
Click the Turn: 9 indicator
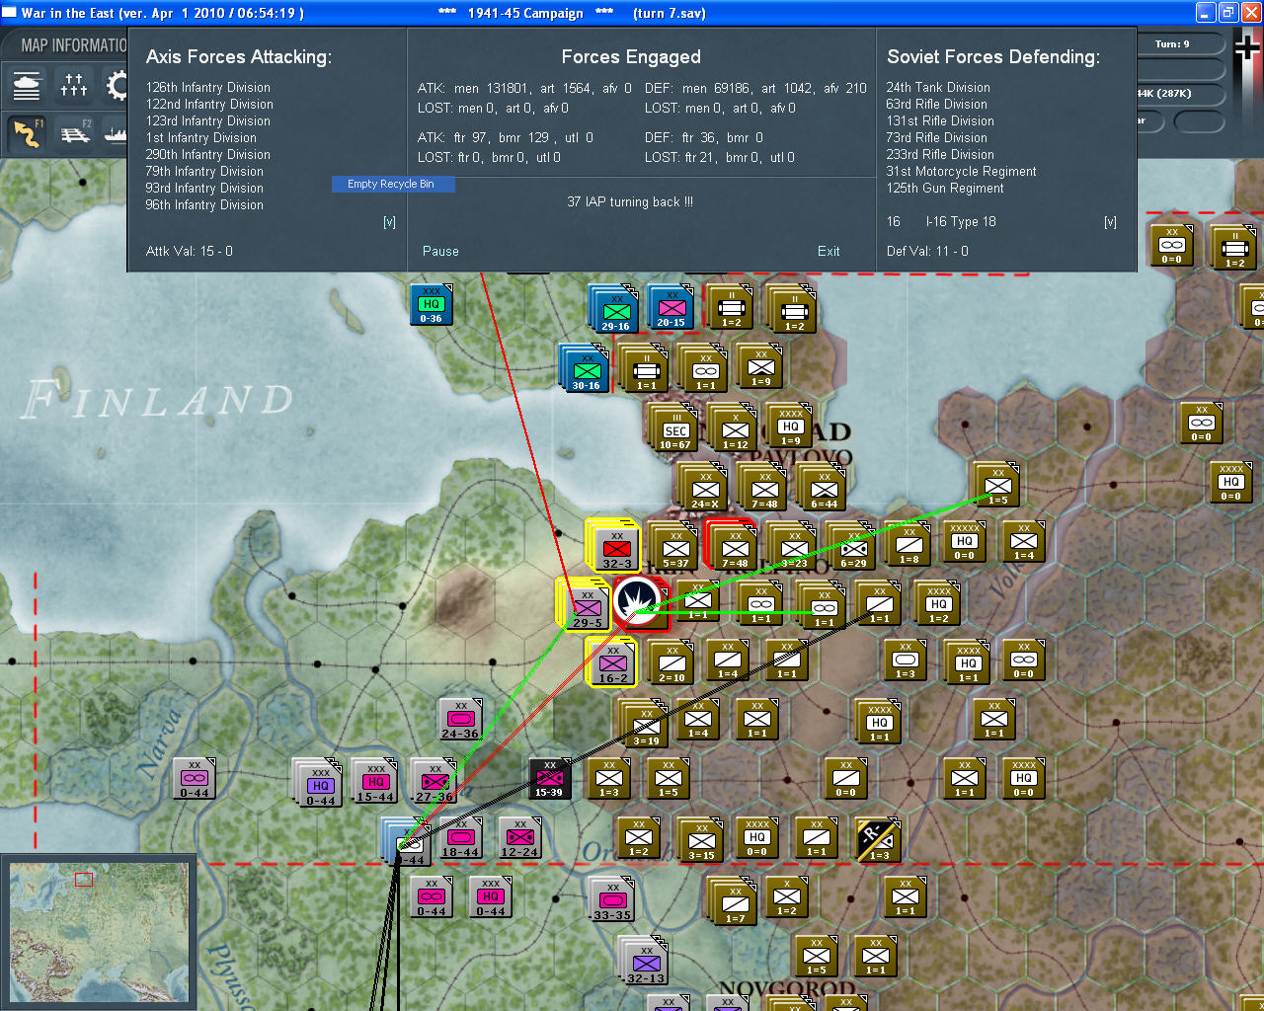(1172, 44)
